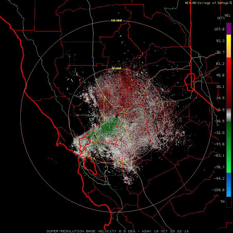Pick the blue segment of the color bar

tap(229, 185)
